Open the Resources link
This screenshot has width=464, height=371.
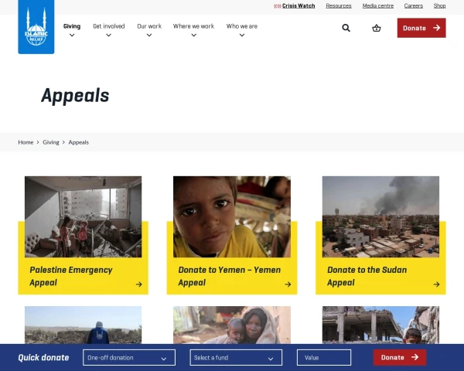coord(339,5)
